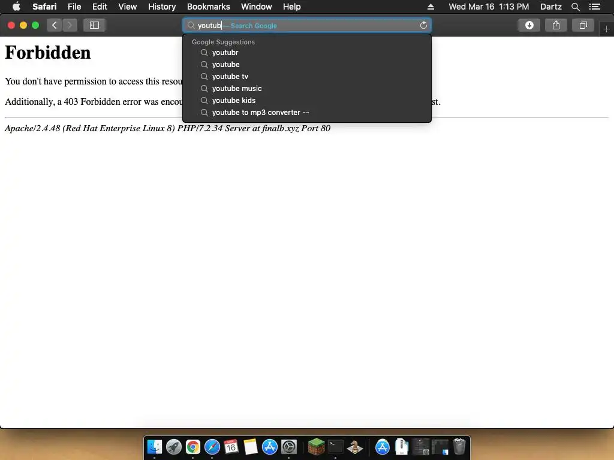614x460 pixels.
Task: Open Calendar from the Dock
Action: click(x=231, y=447)
